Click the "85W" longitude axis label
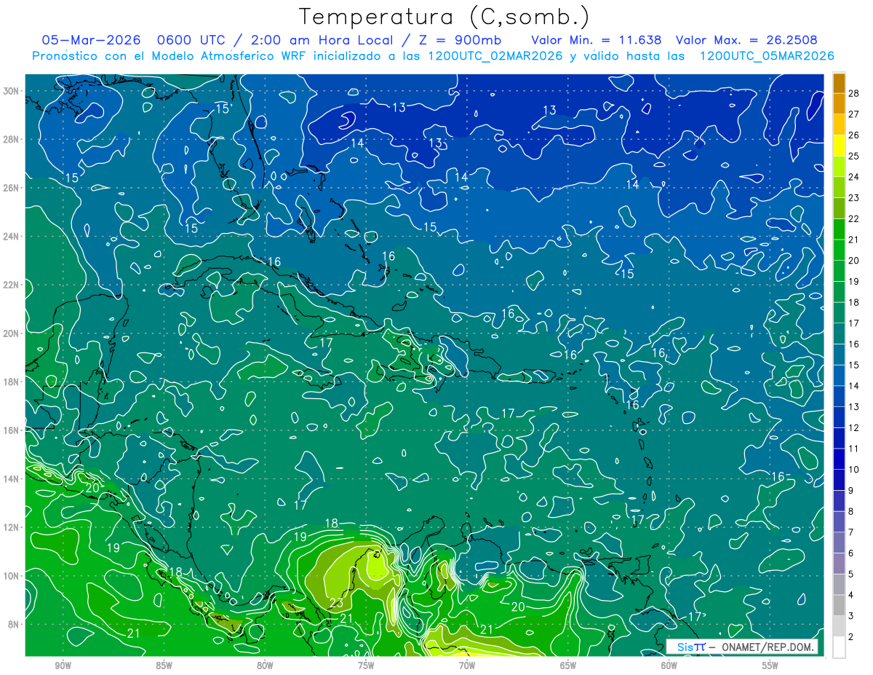873x675 pixels. (164, 666)
